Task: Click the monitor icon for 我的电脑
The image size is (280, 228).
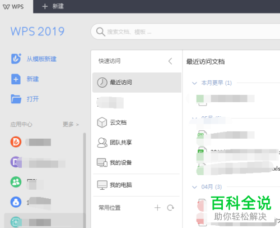Action: tap(102, 185)
